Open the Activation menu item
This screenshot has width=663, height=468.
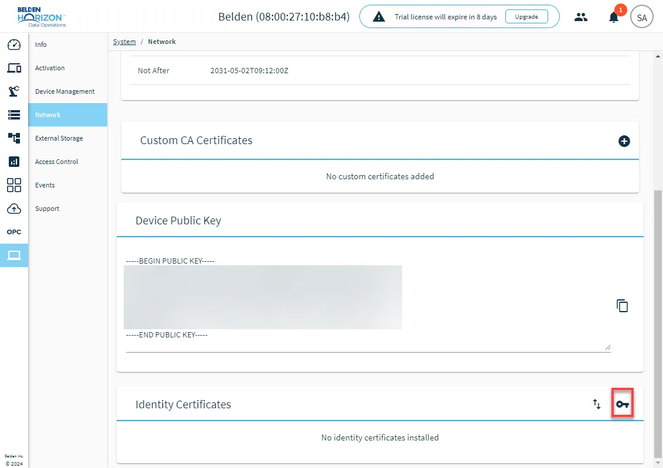click(x=67, y=68)
